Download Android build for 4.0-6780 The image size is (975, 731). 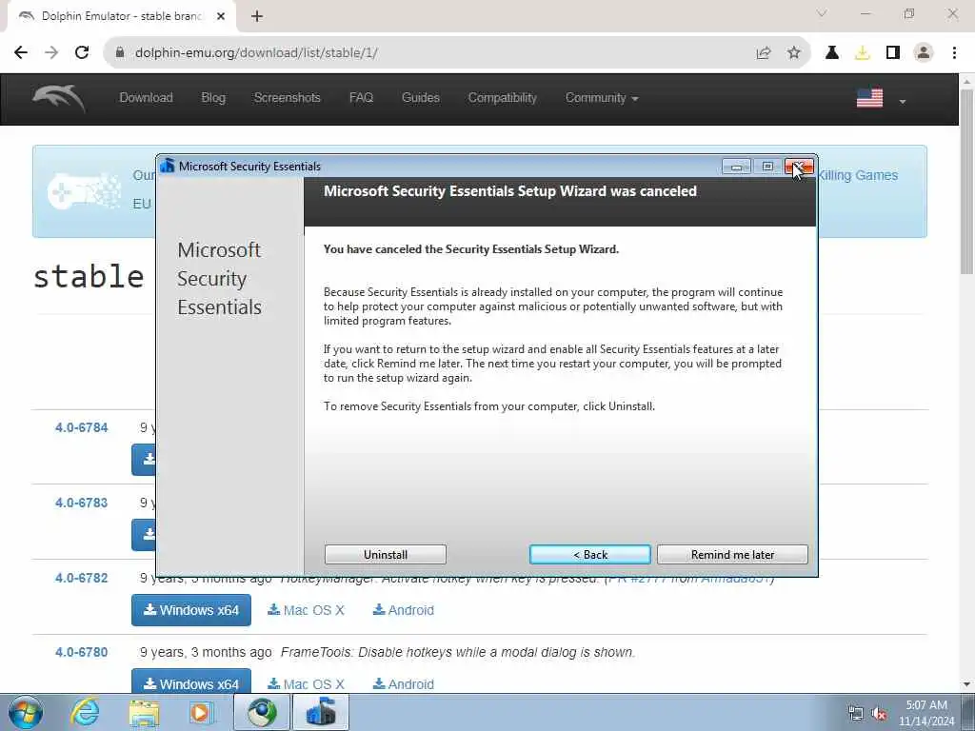pyautogui.click(x=403, y=684)
